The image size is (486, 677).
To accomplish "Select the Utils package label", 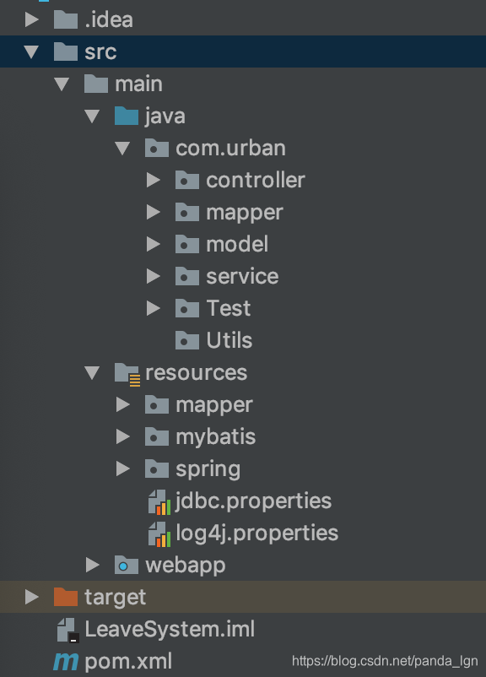I will 229,340.
